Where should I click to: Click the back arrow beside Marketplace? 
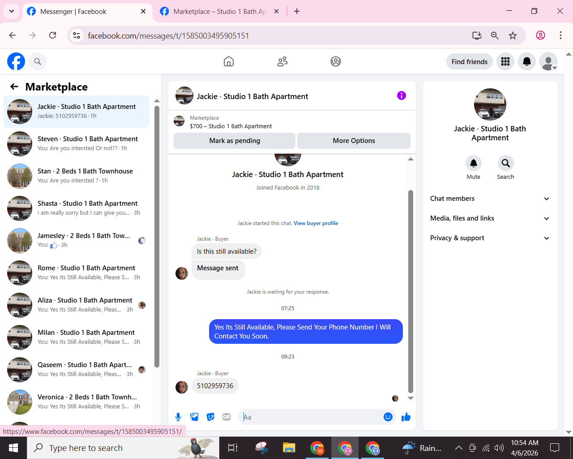click(x=14, y=87)
